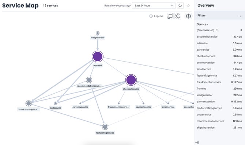Click the forward navigation arrow icon

pos(188,5)
